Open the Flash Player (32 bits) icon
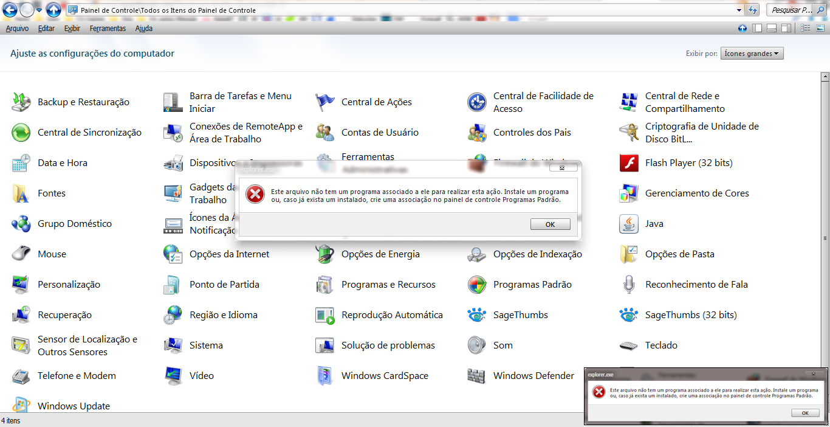The height and width of the screenshot is (427, 830). (629, 163)
